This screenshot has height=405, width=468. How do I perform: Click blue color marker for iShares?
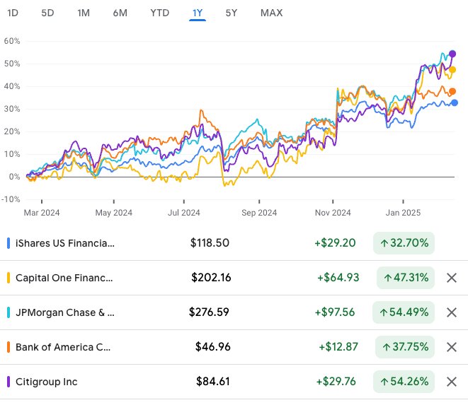pos(8,243)
